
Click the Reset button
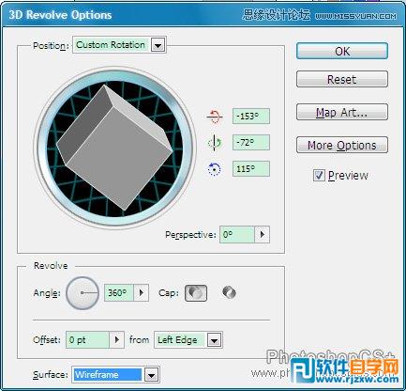(342, 79)
